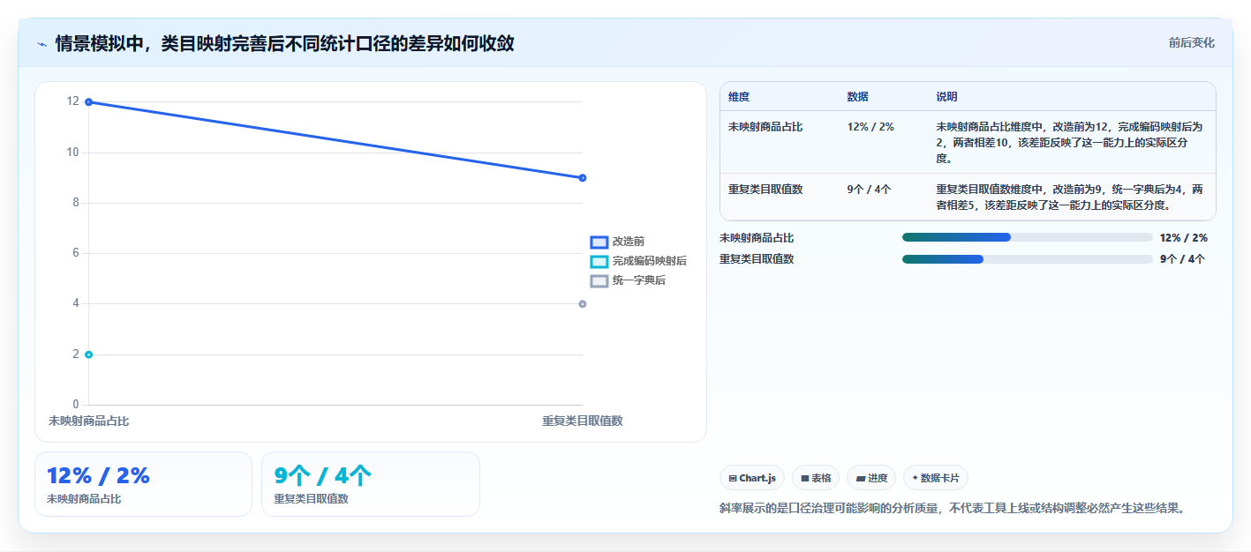Click the 12% / 2% value beside progress bar
Image resolution: width=1251 pixels, height=552 pixels.
[x=1184, y=238]
